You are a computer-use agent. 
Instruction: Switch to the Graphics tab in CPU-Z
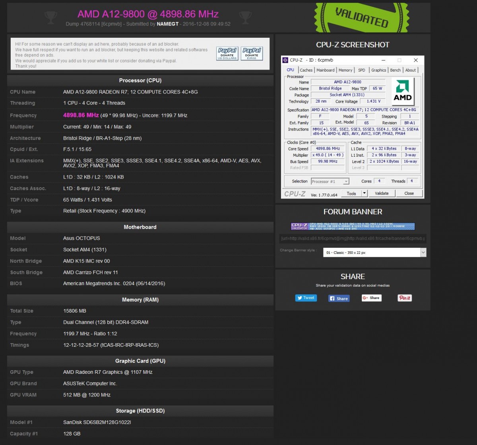pos(378,70)
